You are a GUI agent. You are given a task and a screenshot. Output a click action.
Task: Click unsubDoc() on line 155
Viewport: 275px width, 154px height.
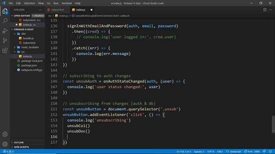point(78,131)
